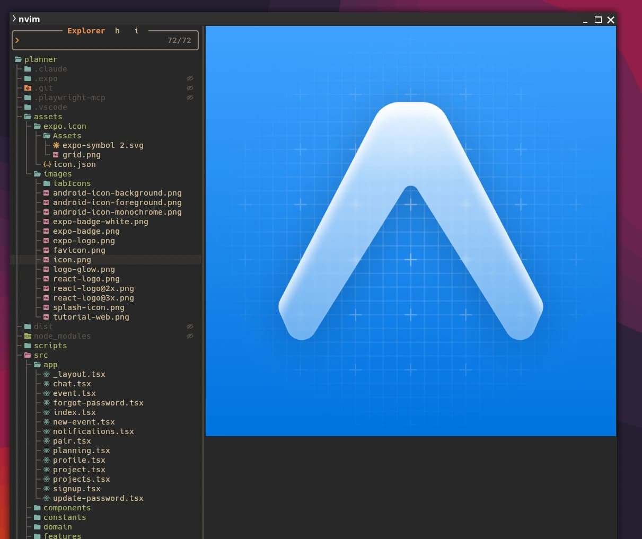Screen dimensions: 642x539
Task: Click the image icon beside grid.png
Action: coord(56,155)
